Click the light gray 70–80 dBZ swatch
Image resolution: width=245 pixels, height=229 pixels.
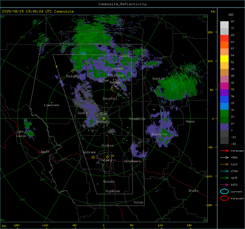click(224, 25)
